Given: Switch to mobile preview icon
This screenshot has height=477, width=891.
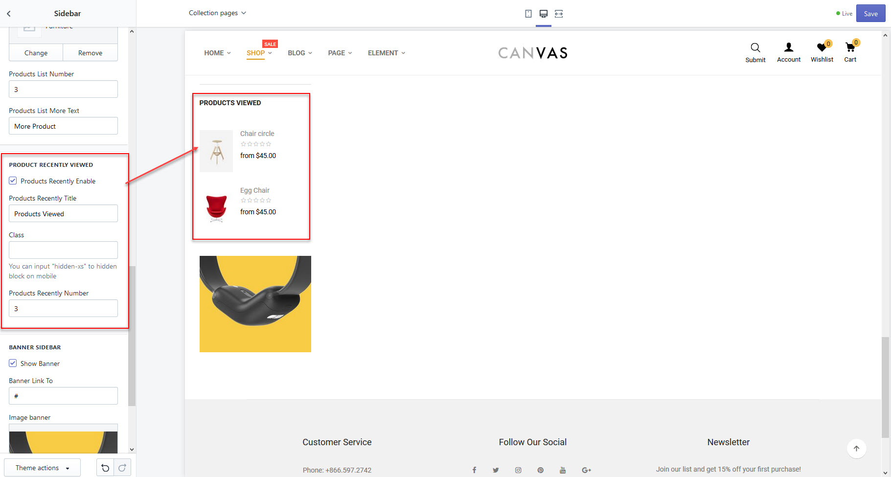Looking at the screenshot, I should [x=528, y=14].
